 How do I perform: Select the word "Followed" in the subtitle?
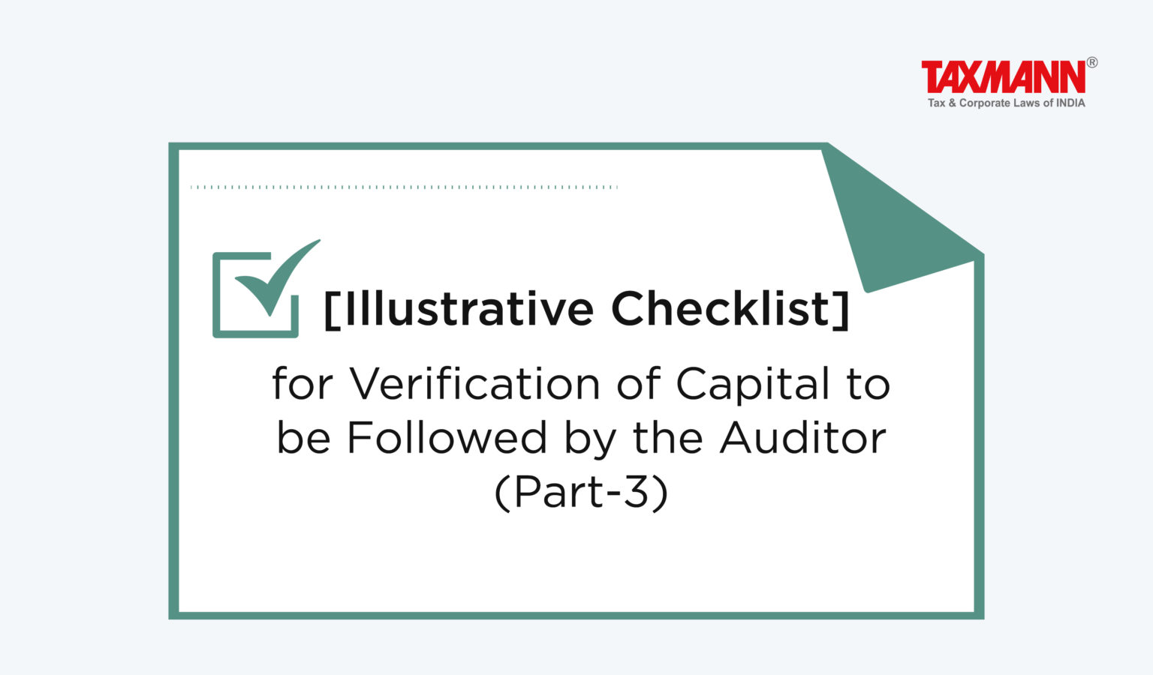point(447,438)
